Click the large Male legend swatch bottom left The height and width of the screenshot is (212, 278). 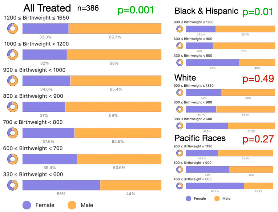[72, 205]
